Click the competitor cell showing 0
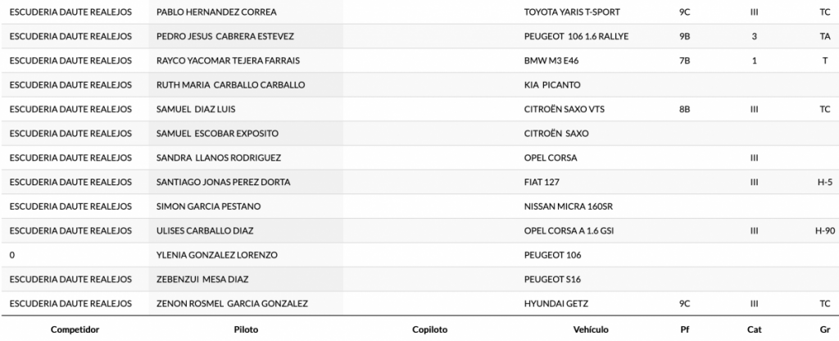Viewport: 839px width, 341px height. pos(12,255)
